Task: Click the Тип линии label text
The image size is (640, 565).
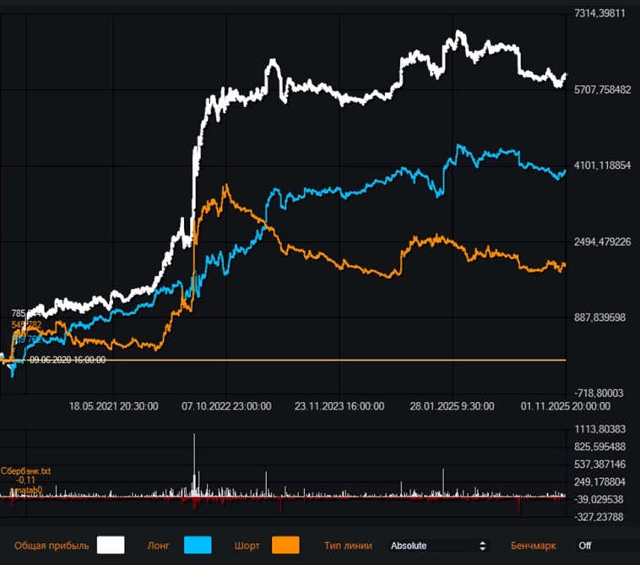Action: pyautogui.click(x=348, y=546)
